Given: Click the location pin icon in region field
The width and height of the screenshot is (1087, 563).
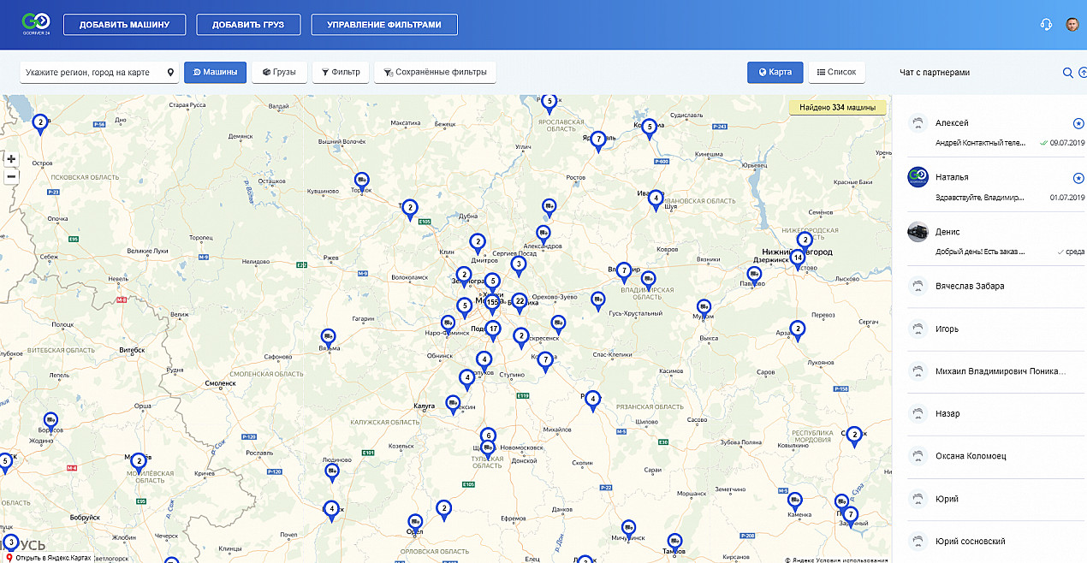Looking at the screenshot, I should [170, 73].
